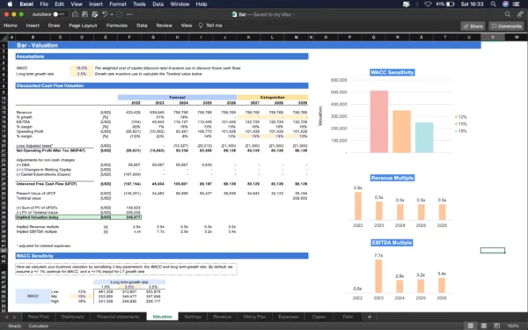
Task: Click the Redo icon in title bar
Action: (x=120, y=14)
